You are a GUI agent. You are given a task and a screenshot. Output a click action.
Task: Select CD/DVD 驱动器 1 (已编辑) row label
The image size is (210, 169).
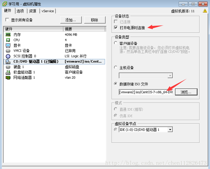pyautogui.click(x=36, y=61)
